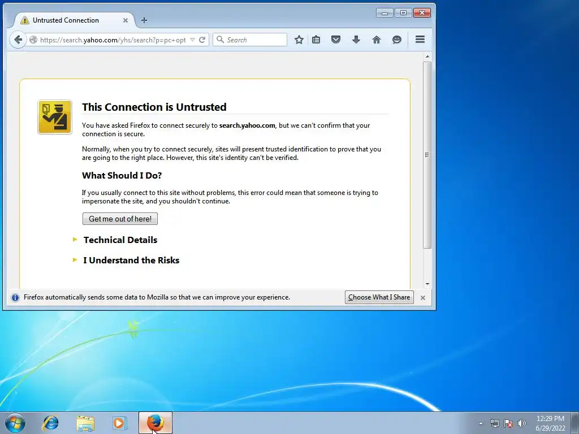The width and height of the screenshot is (579, 434).
Task: Click the globe site identity icon
Action: 33,40
